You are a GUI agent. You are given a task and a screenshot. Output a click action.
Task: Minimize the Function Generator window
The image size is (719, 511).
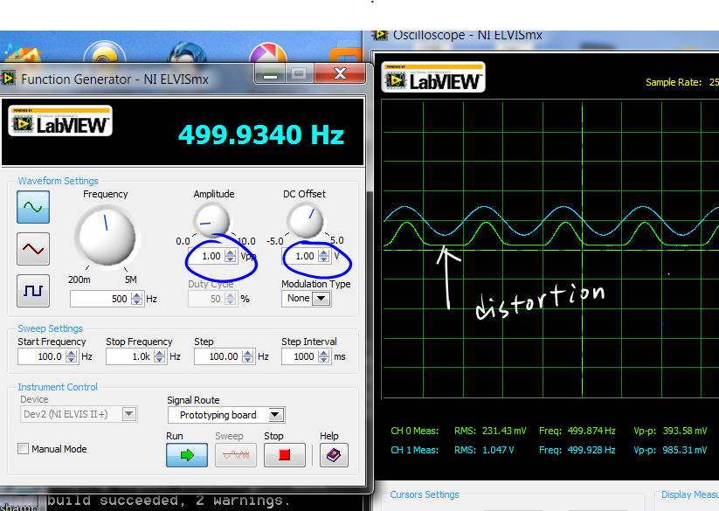270,73
